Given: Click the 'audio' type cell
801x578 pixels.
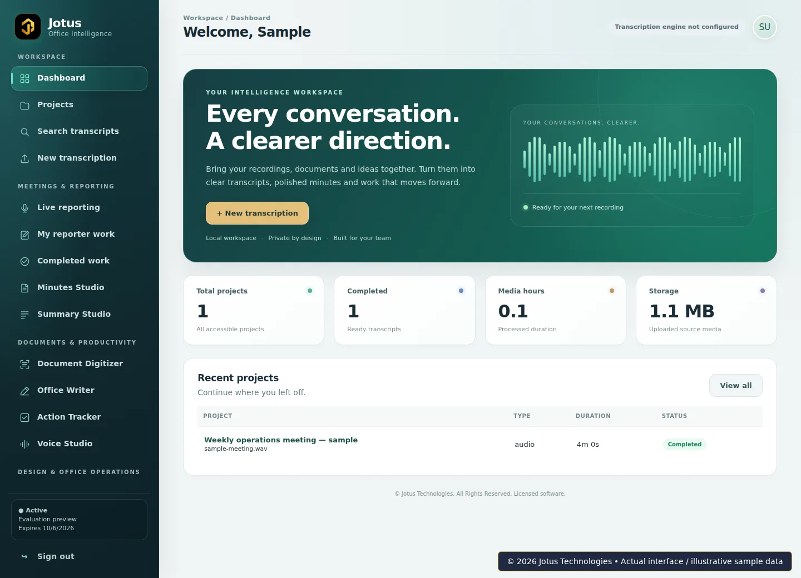Looking at the screenshot, I should (525, 445).
